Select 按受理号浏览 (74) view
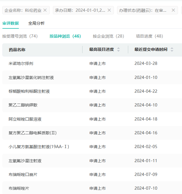 pos(20,36)
